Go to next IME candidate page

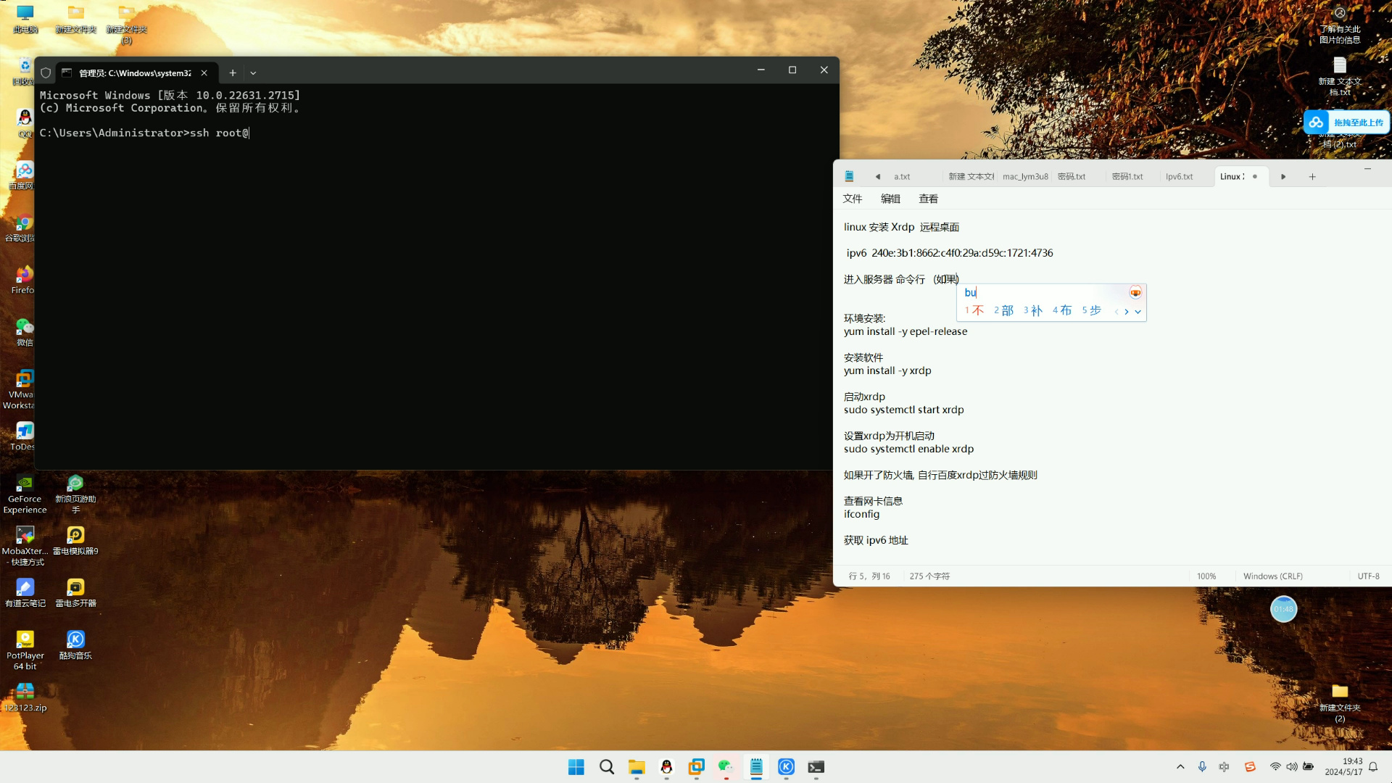(x=1127, y=312)
